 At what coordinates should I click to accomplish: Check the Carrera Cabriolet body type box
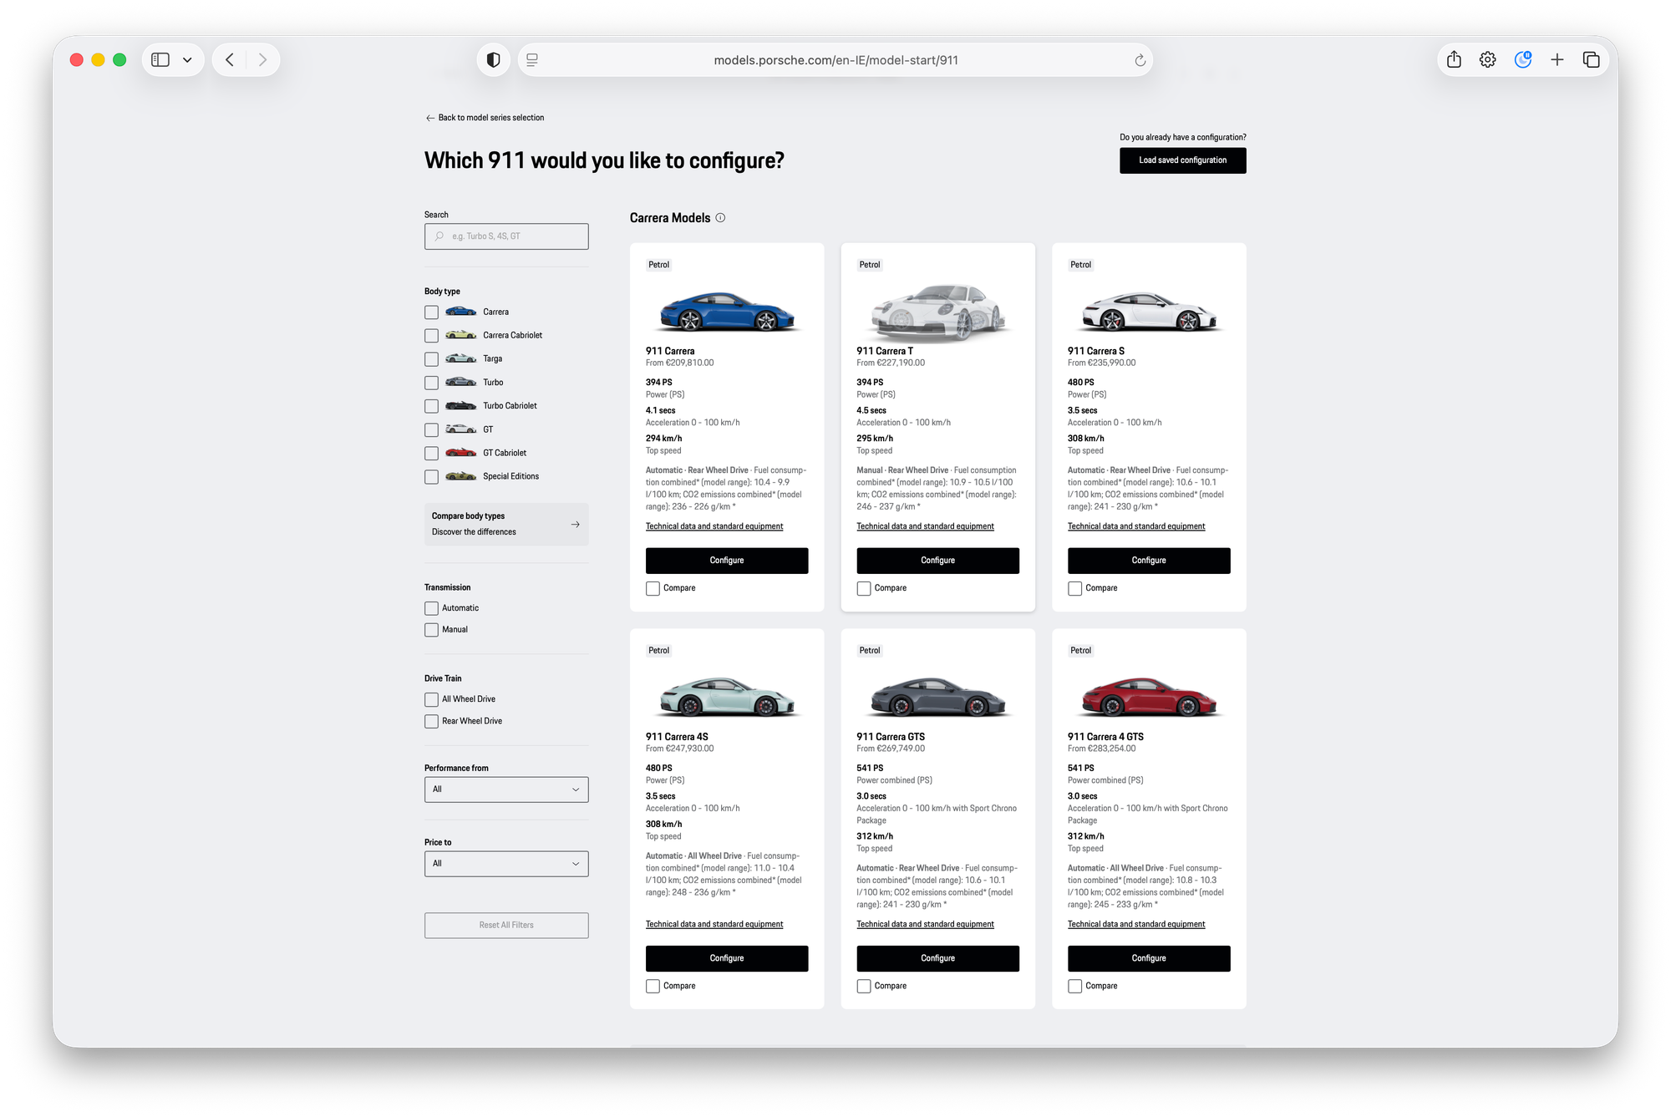pyautogui.click(x=431, y=336)
